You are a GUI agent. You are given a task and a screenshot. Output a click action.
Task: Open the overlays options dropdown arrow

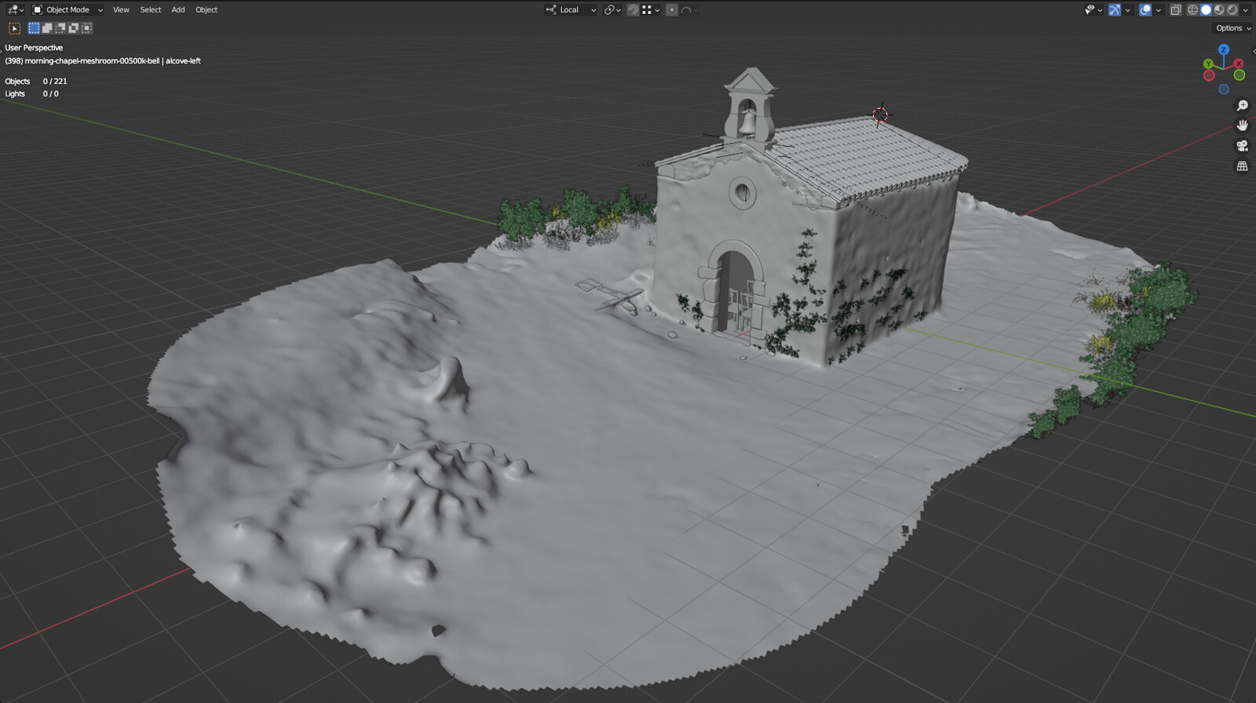coord(1159,9)
